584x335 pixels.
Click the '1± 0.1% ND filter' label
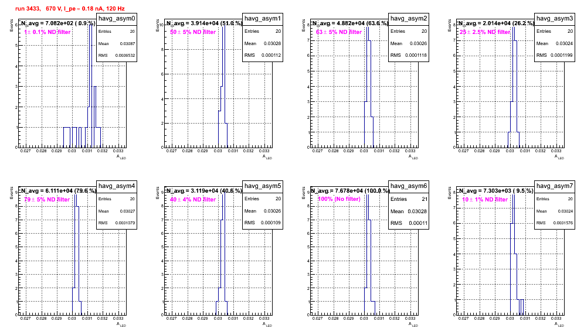click(47, 32)
